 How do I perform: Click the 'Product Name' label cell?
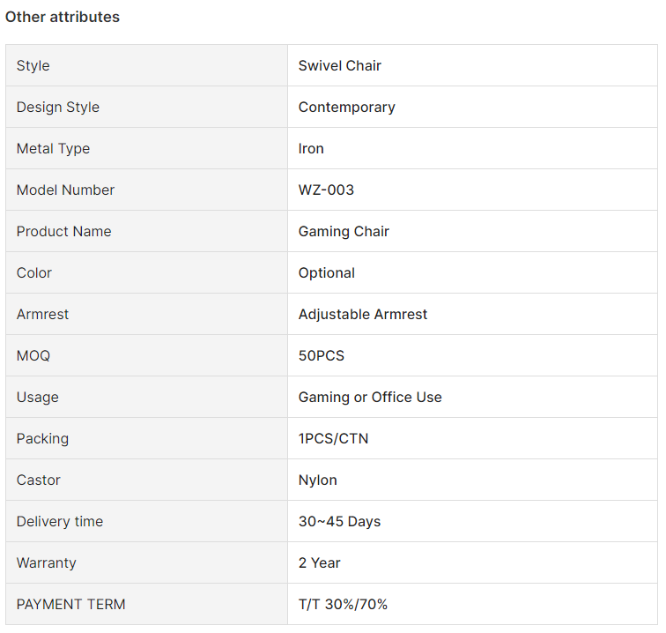146,231
